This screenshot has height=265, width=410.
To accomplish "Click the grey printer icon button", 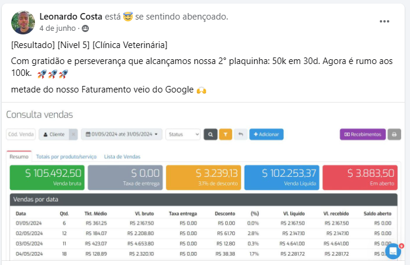I will tap(395, 135).
